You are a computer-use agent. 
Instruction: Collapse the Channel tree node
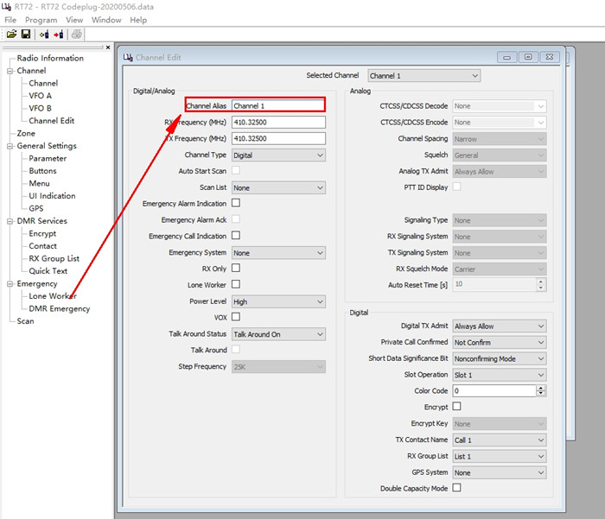(x=10, y=71)
